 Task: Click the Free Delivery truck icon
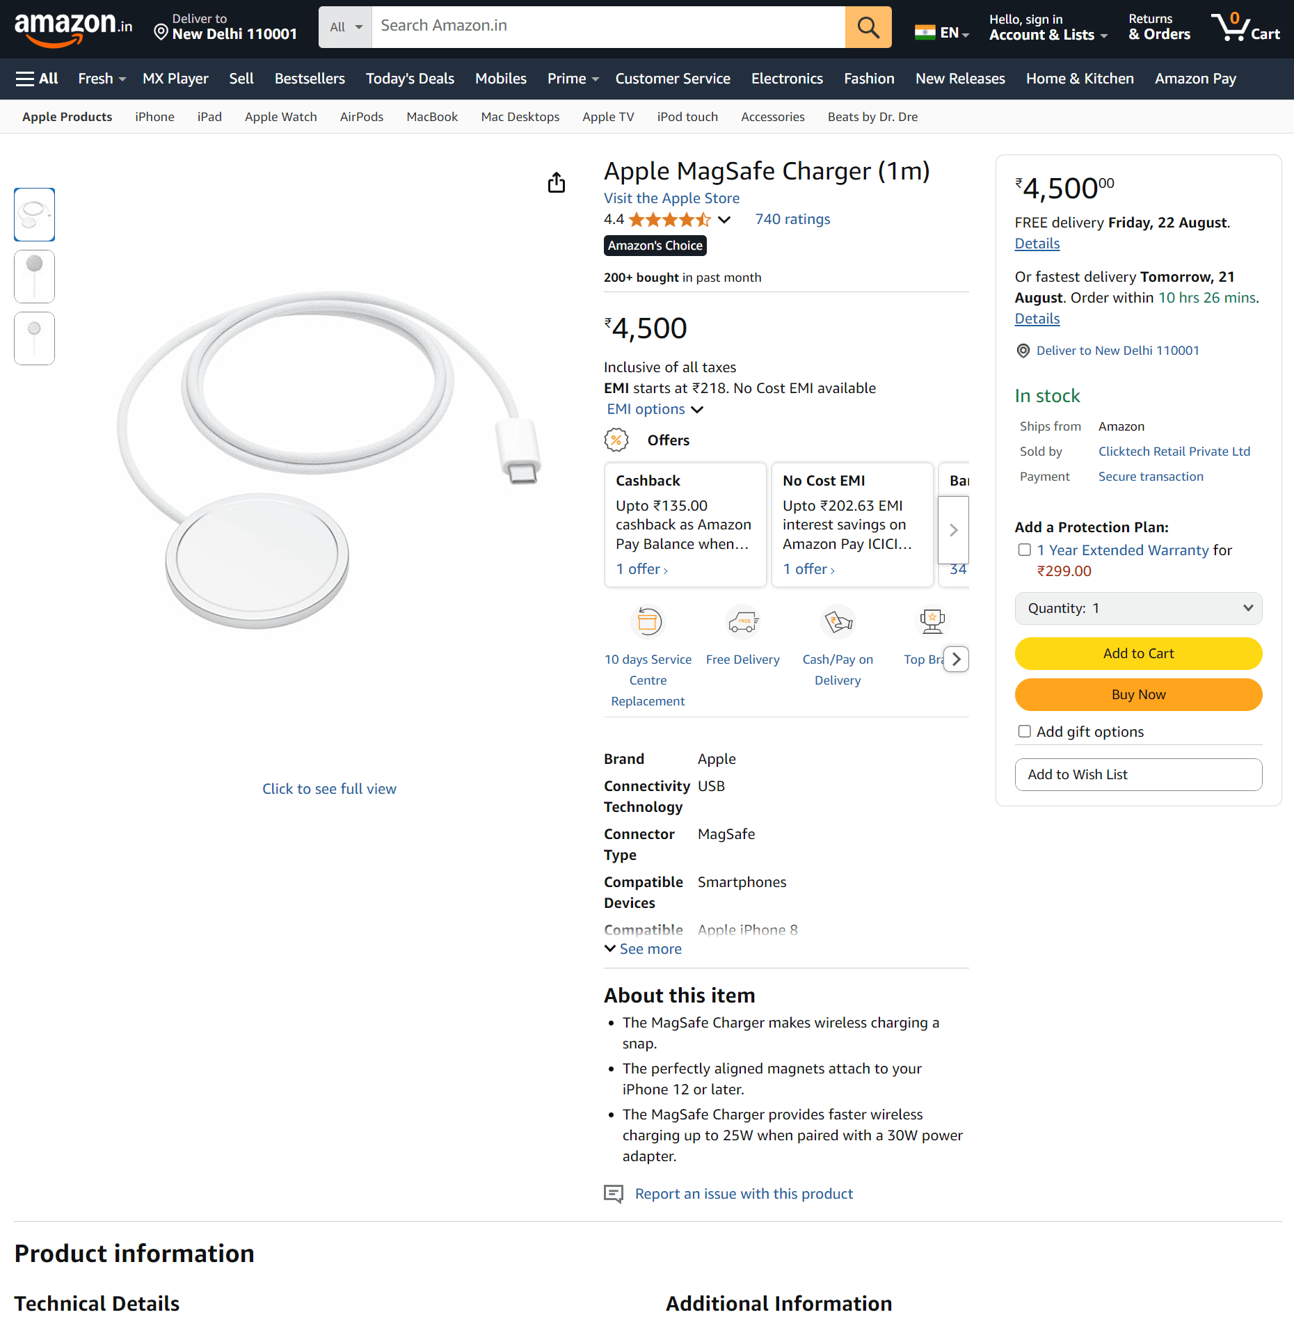click(x=742, y=621)
